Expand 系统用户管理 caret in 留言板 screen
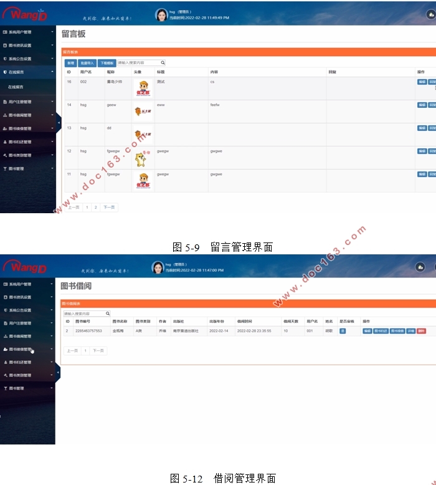436x485 pixels. pos(52,32)
